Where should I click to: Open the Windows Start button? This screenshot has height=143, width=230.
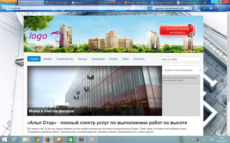(4, 140)
